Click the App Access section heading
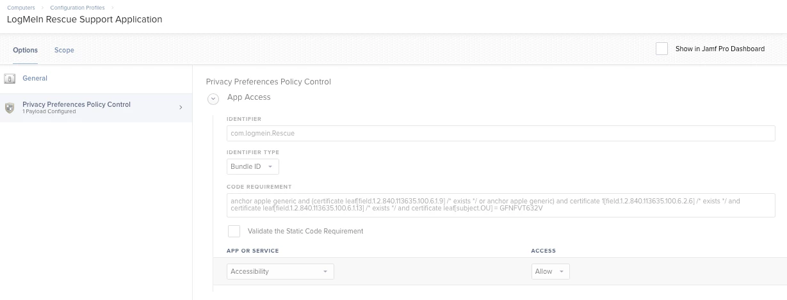787x300 pixels. pyautogui.click(x=249, y=97)
